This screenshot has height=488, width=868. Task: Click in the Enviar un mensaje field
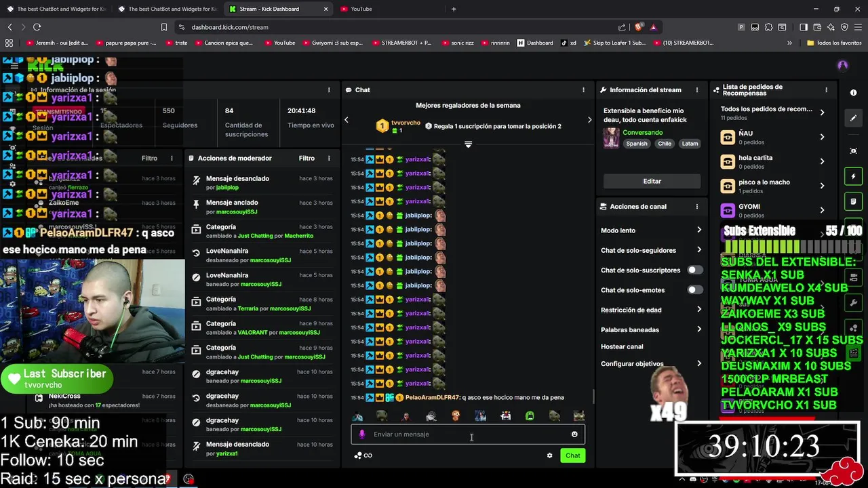468,434
